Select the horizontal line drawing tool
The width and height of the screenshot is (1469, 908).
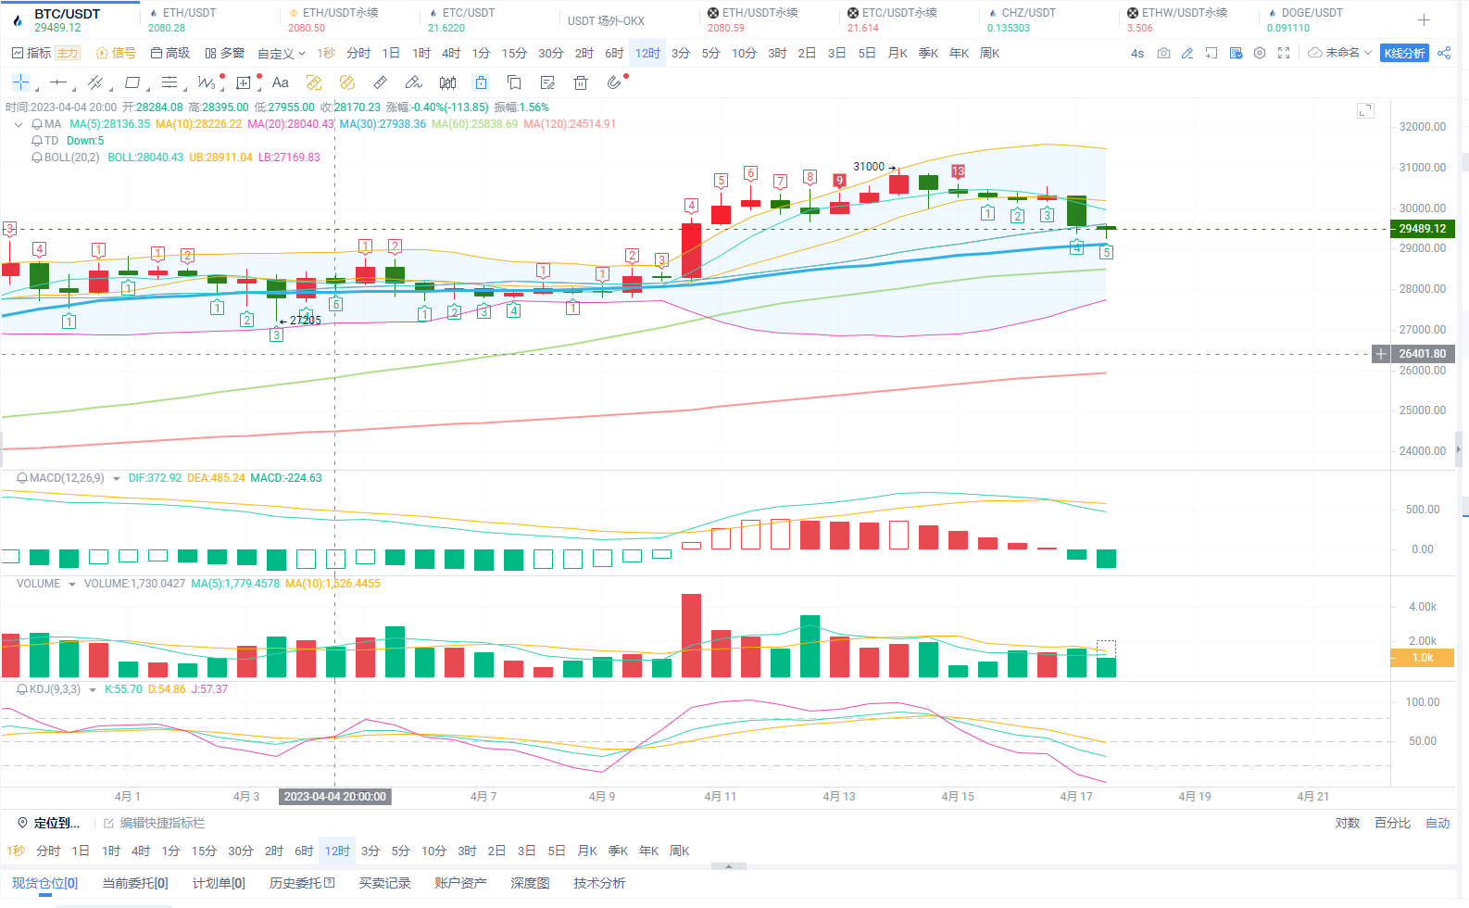58,82
